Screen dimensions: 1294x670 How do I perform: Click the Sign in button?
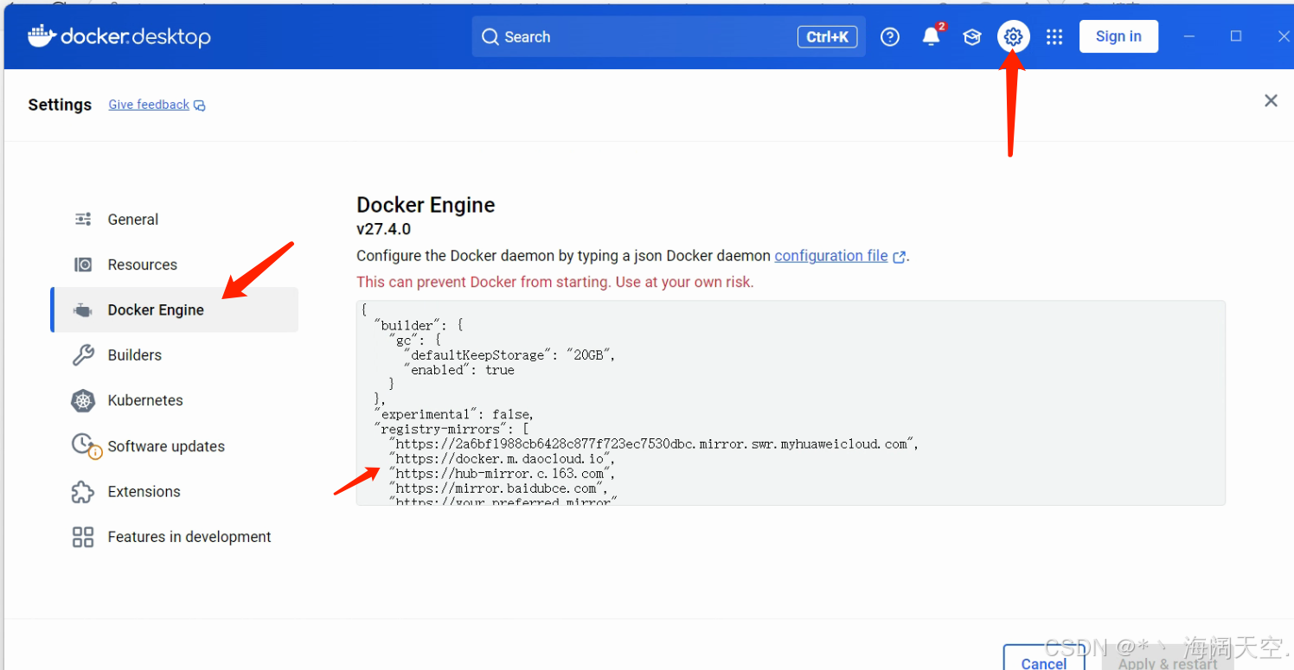point(1118,36)
